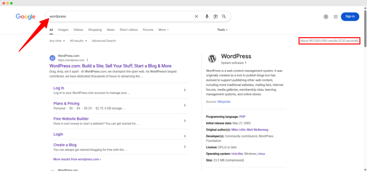Switch to the News tab
This screenshot has height=171, width=367.
coord(111,30)
